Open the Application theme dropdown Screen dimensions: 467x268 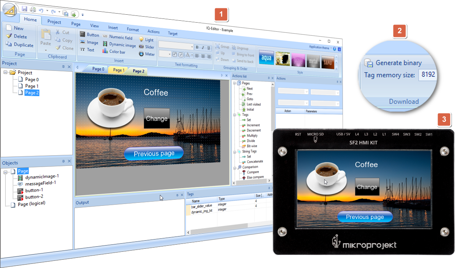[x=320, y=48]
